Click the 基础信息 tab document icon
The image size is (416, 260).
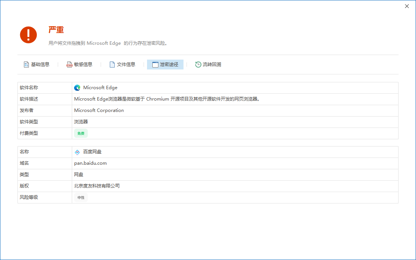(26, 65)
